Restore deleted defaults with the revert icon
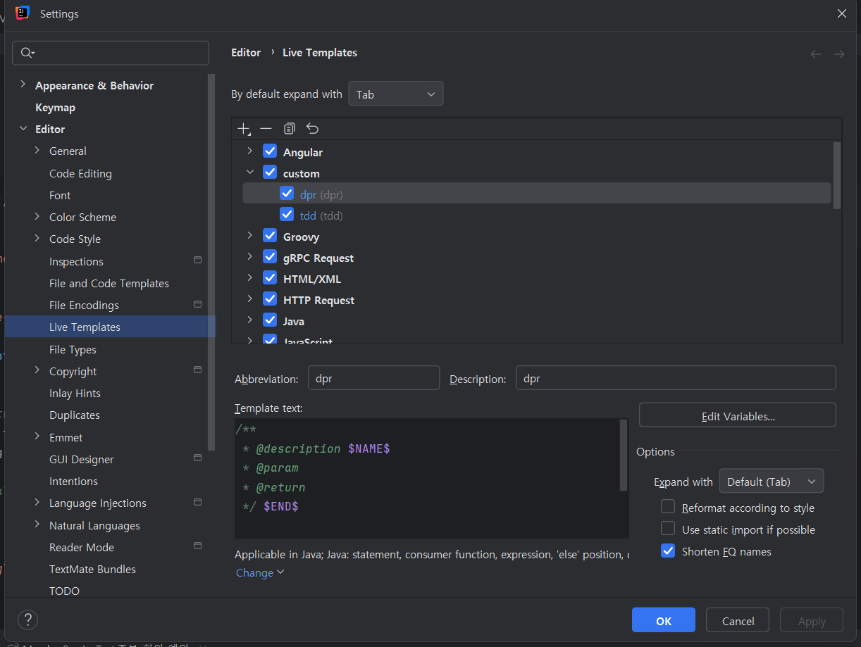The height and width of the screenshot is (647, 861). (312, 129)
